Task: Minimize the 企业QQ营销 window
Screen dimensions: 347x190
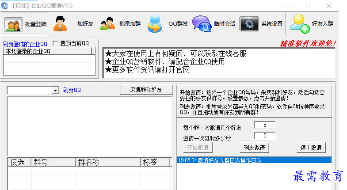Action: 289,6
